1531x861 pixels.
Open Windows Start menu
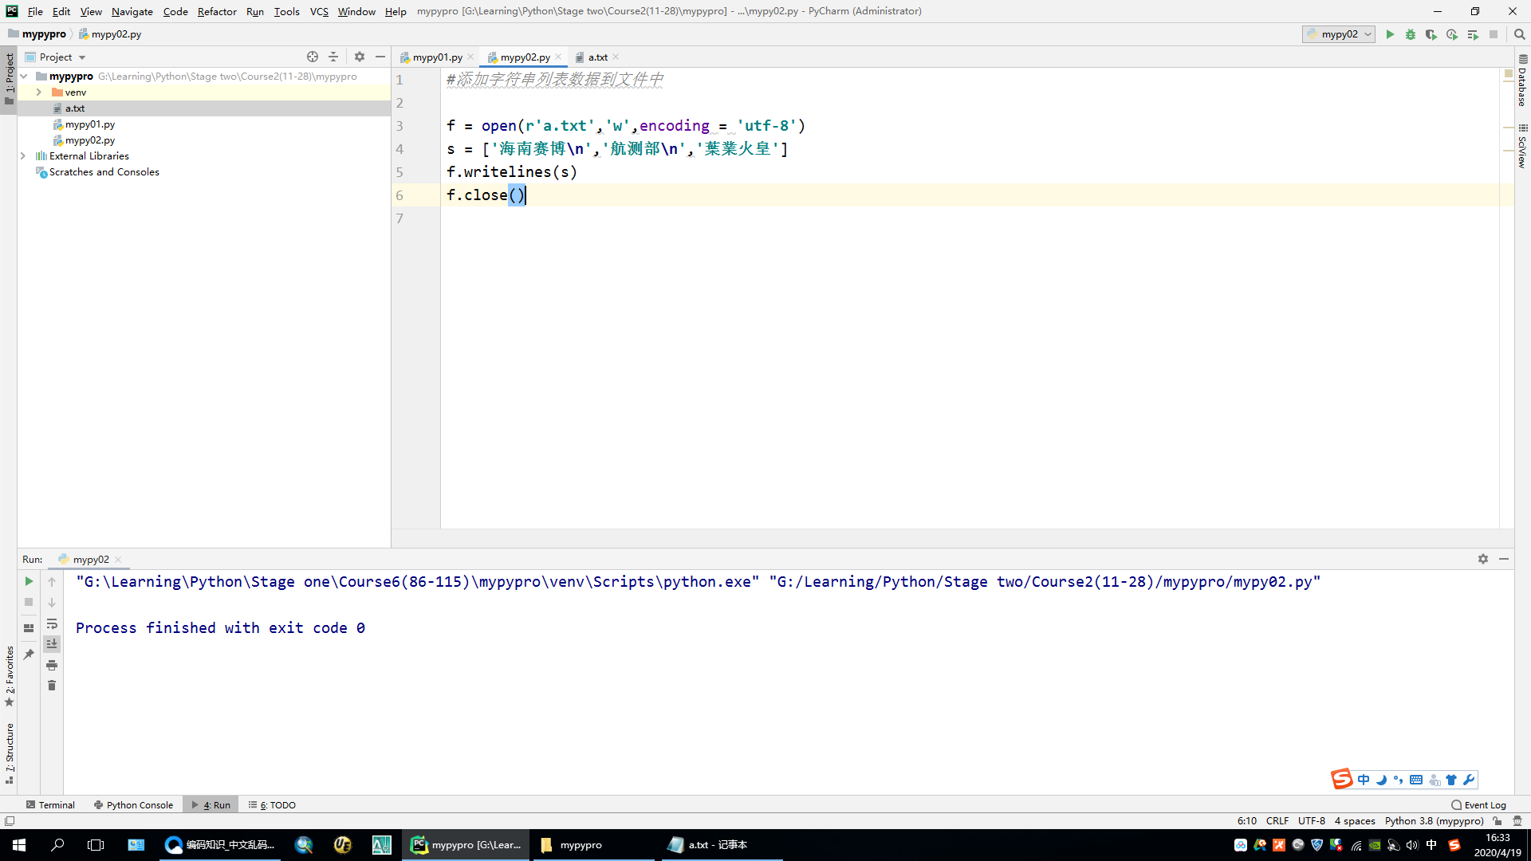[19, 845]
